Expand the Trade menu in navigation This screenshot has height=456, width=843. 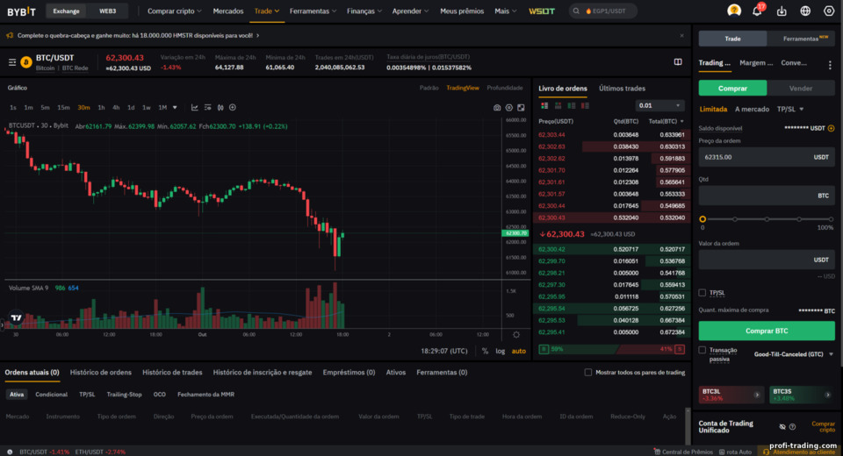(267, 11)
